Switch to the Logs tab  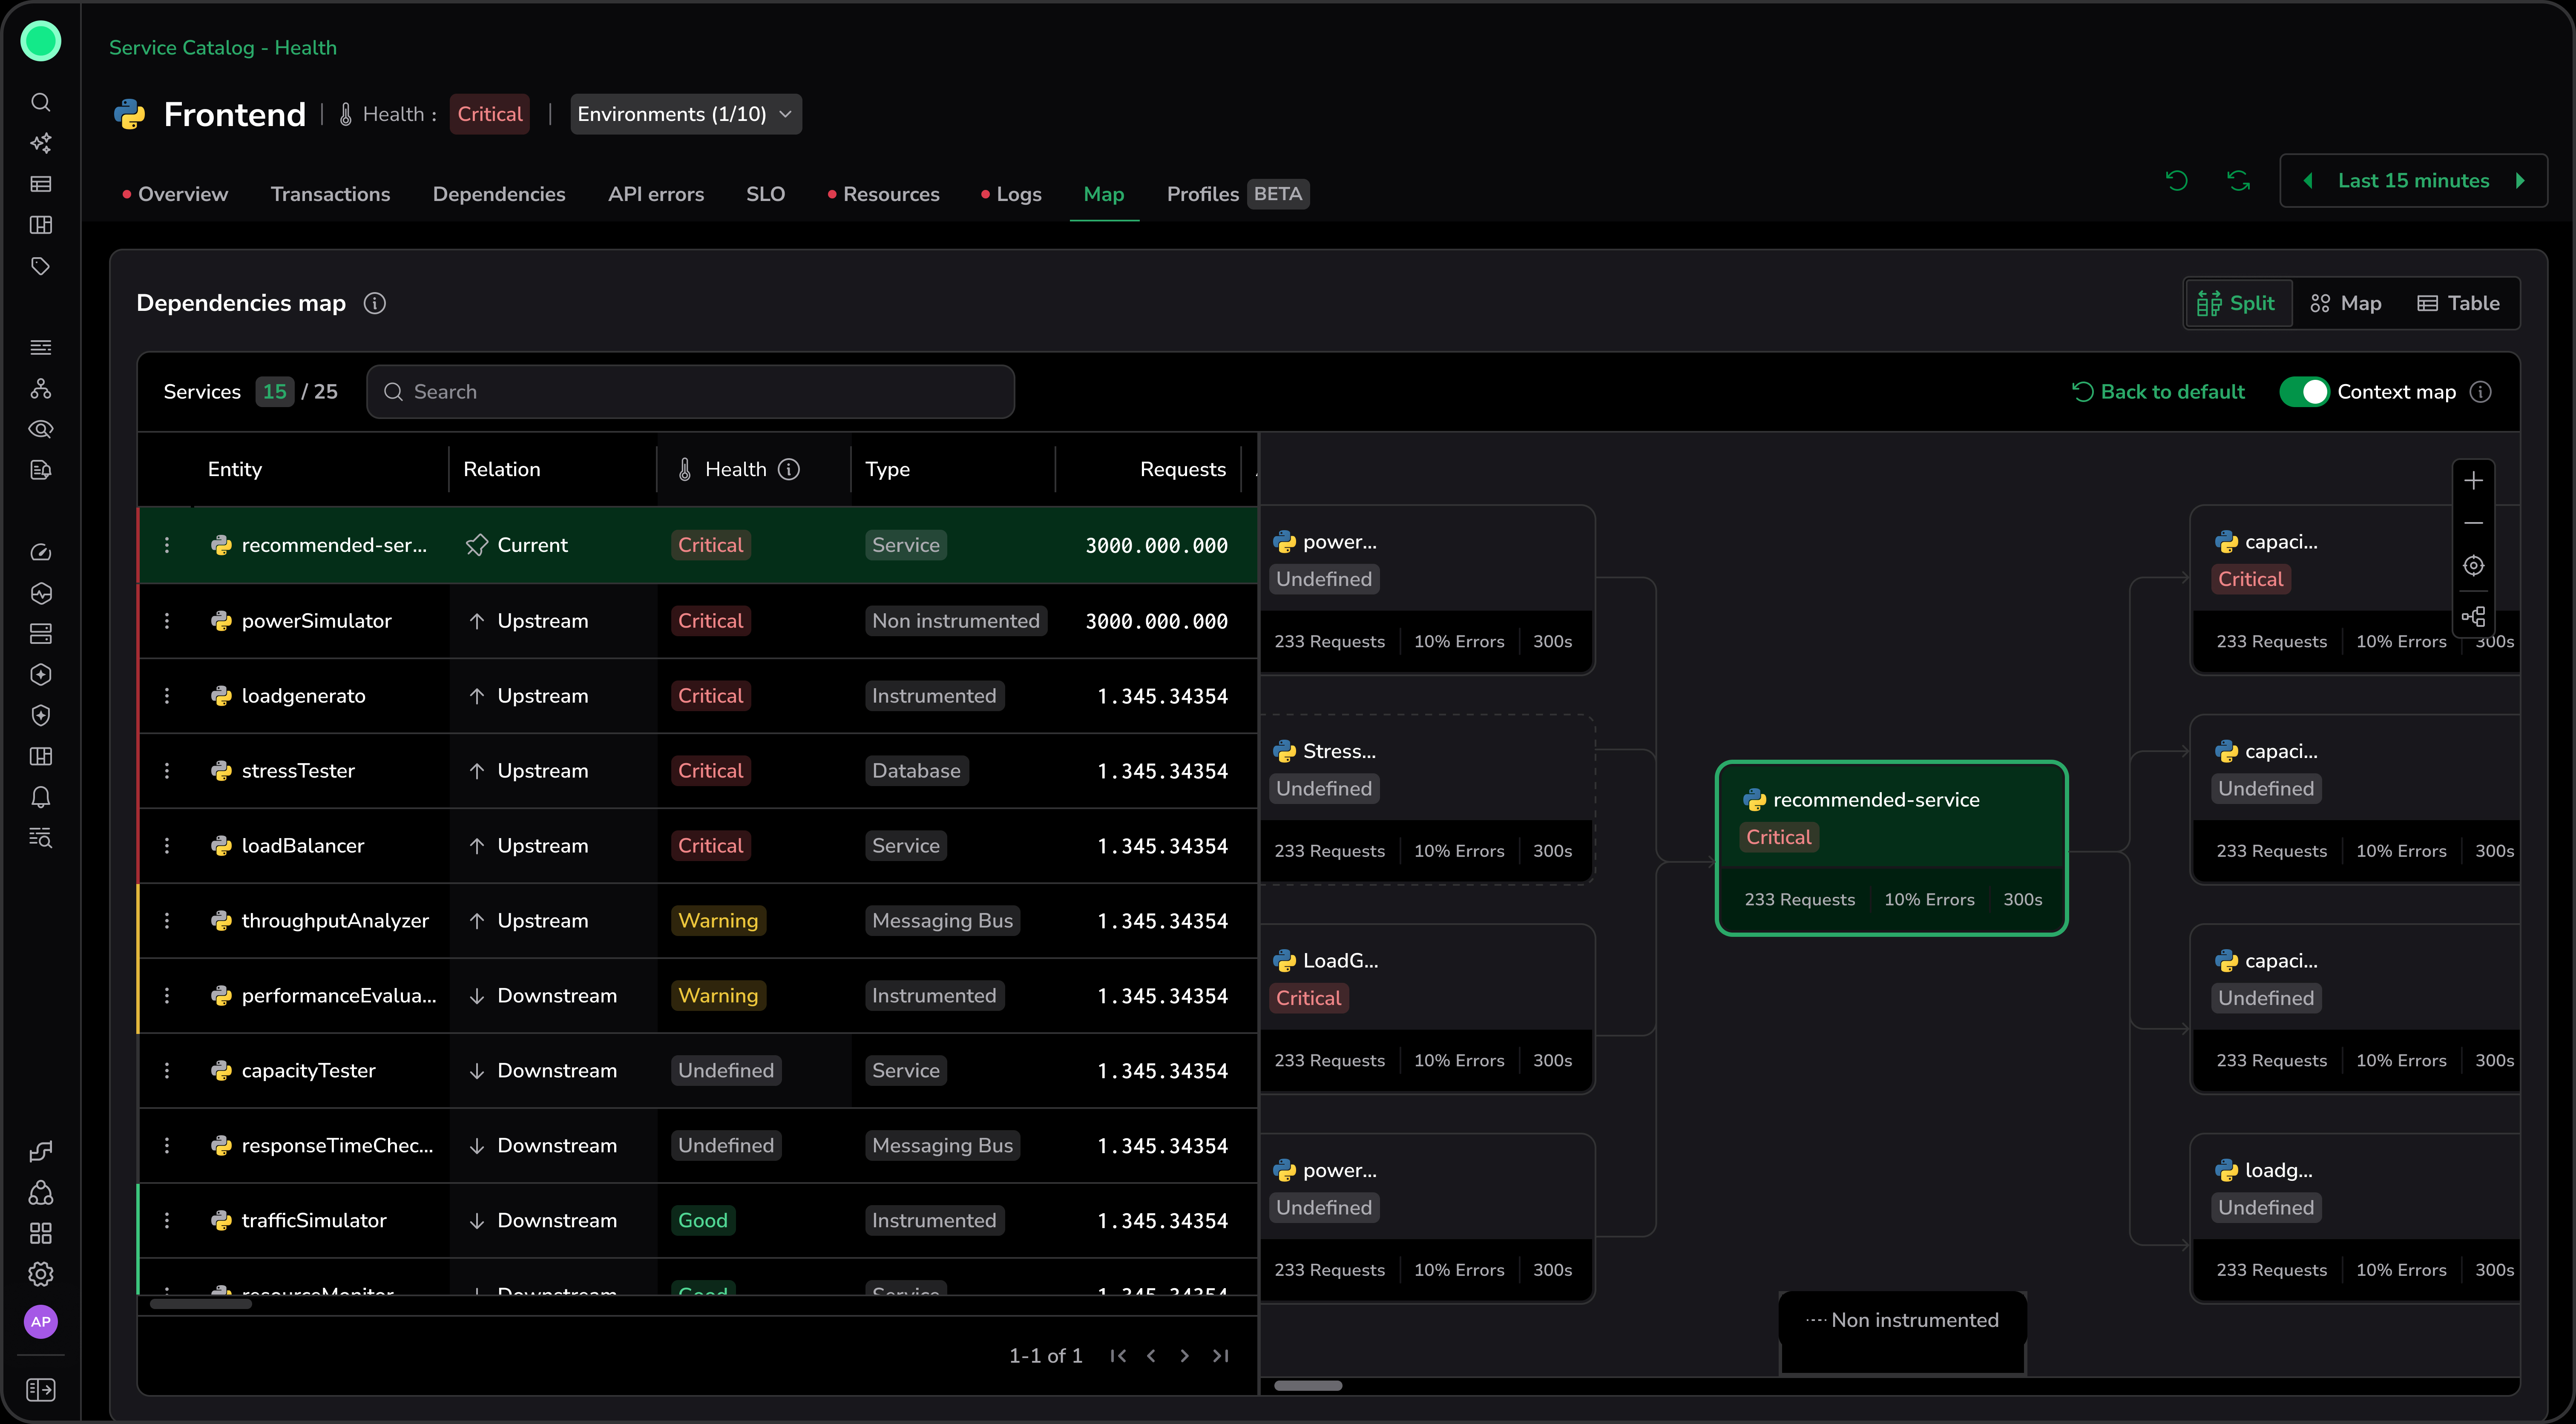[1019, 194]
